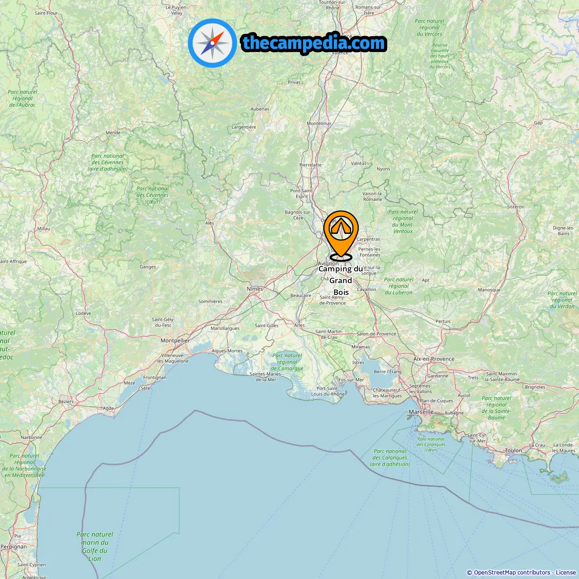
Task: Open the License link
Action: click(566, 573)
